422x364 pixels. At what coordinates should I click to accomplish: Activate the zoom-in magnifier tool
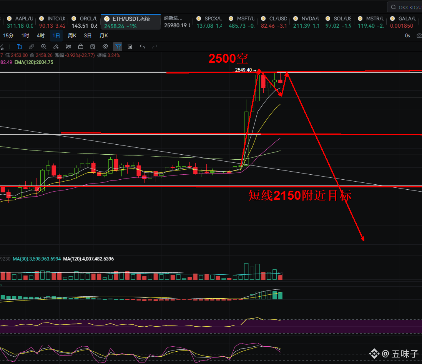point(43,47)
